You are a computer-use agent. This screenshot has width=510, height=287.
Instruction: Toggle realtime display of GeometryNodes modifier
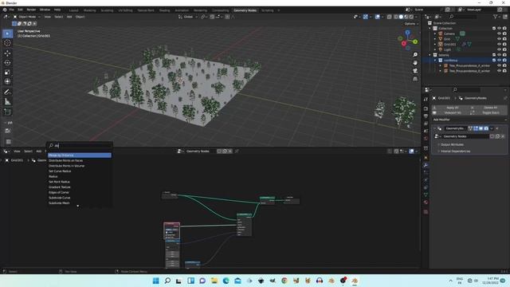[x=481, y=128]
